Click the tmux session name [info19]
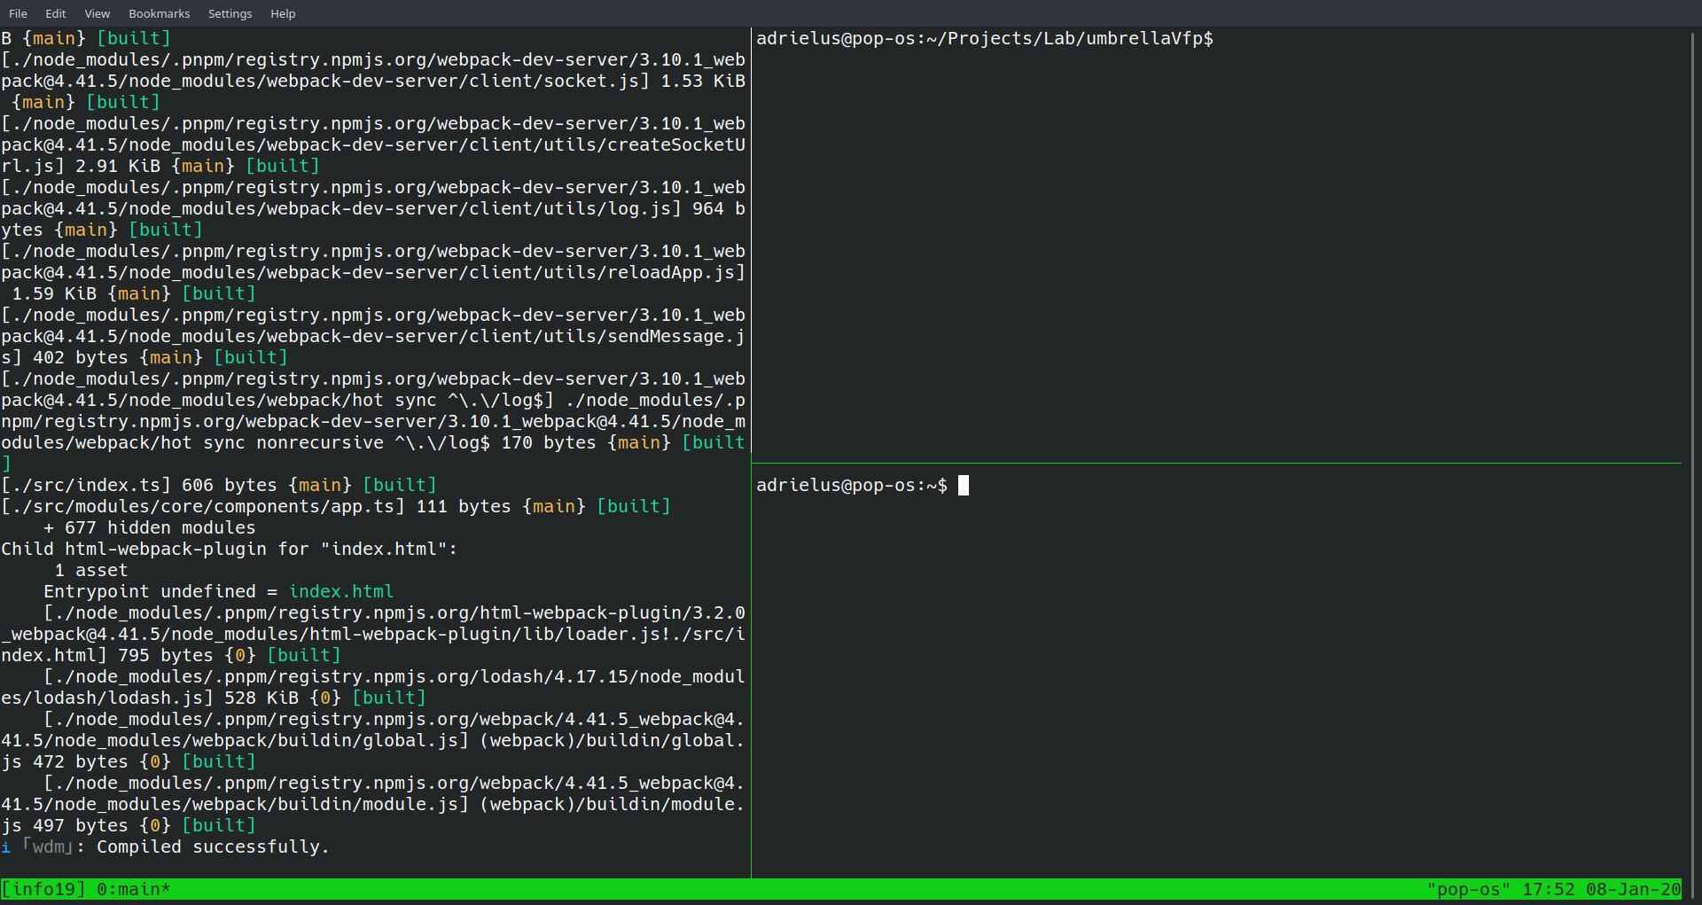 click(43, 889)
